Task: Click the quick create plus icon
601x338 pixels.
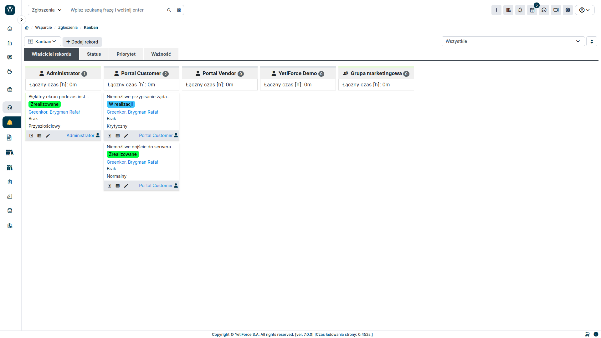Action: pyautogui.click(x=496, y=10)
